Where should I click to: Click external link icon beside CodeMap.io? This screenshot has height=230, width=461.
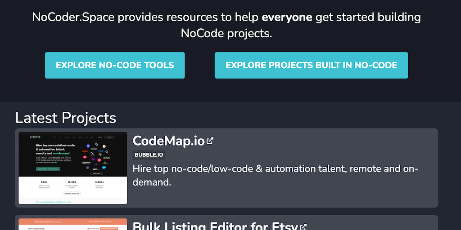[x=210, y=141]
